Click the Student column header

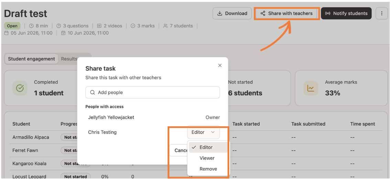(21, 124)
